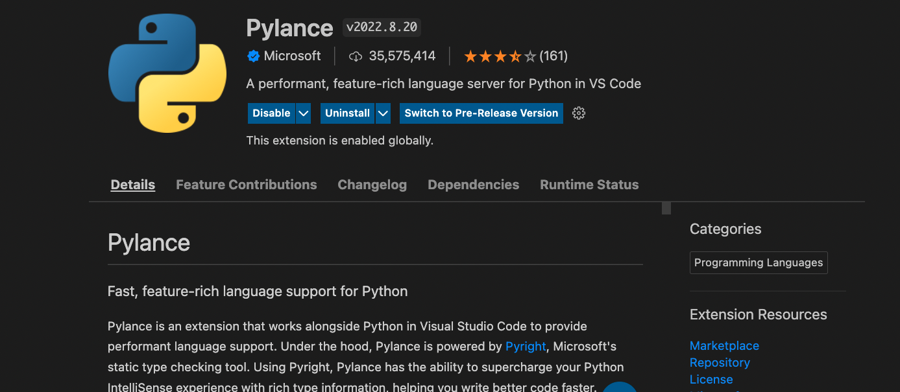This screenshot has height=392, width=900.
Task: Click the Disable button
Action: (x=271, y=113)
